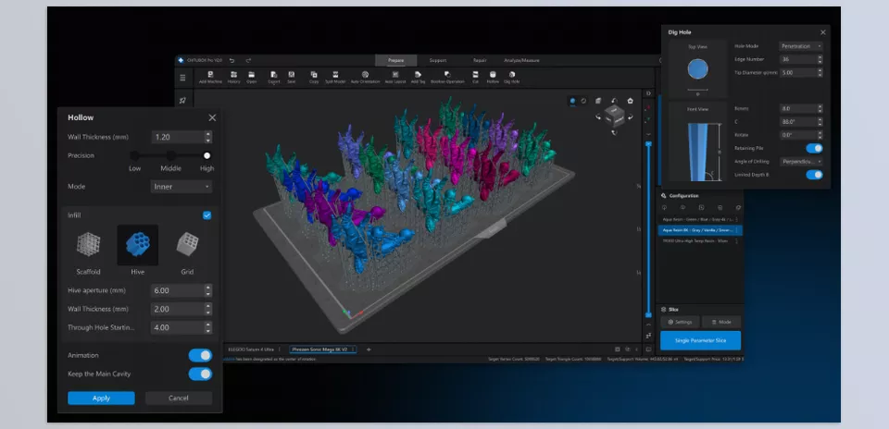Open the Angle of Drilling dropdown
The height and width of the screenshot is (429, 889).
click(801, 161)
